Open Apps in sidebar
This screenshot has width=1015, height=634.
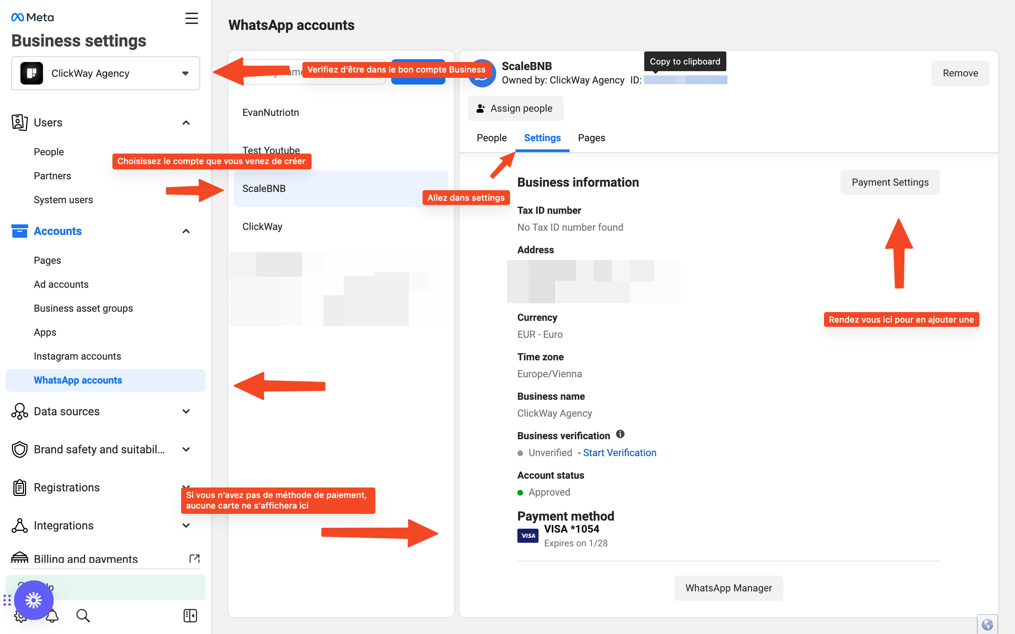[x=45, y=332]
